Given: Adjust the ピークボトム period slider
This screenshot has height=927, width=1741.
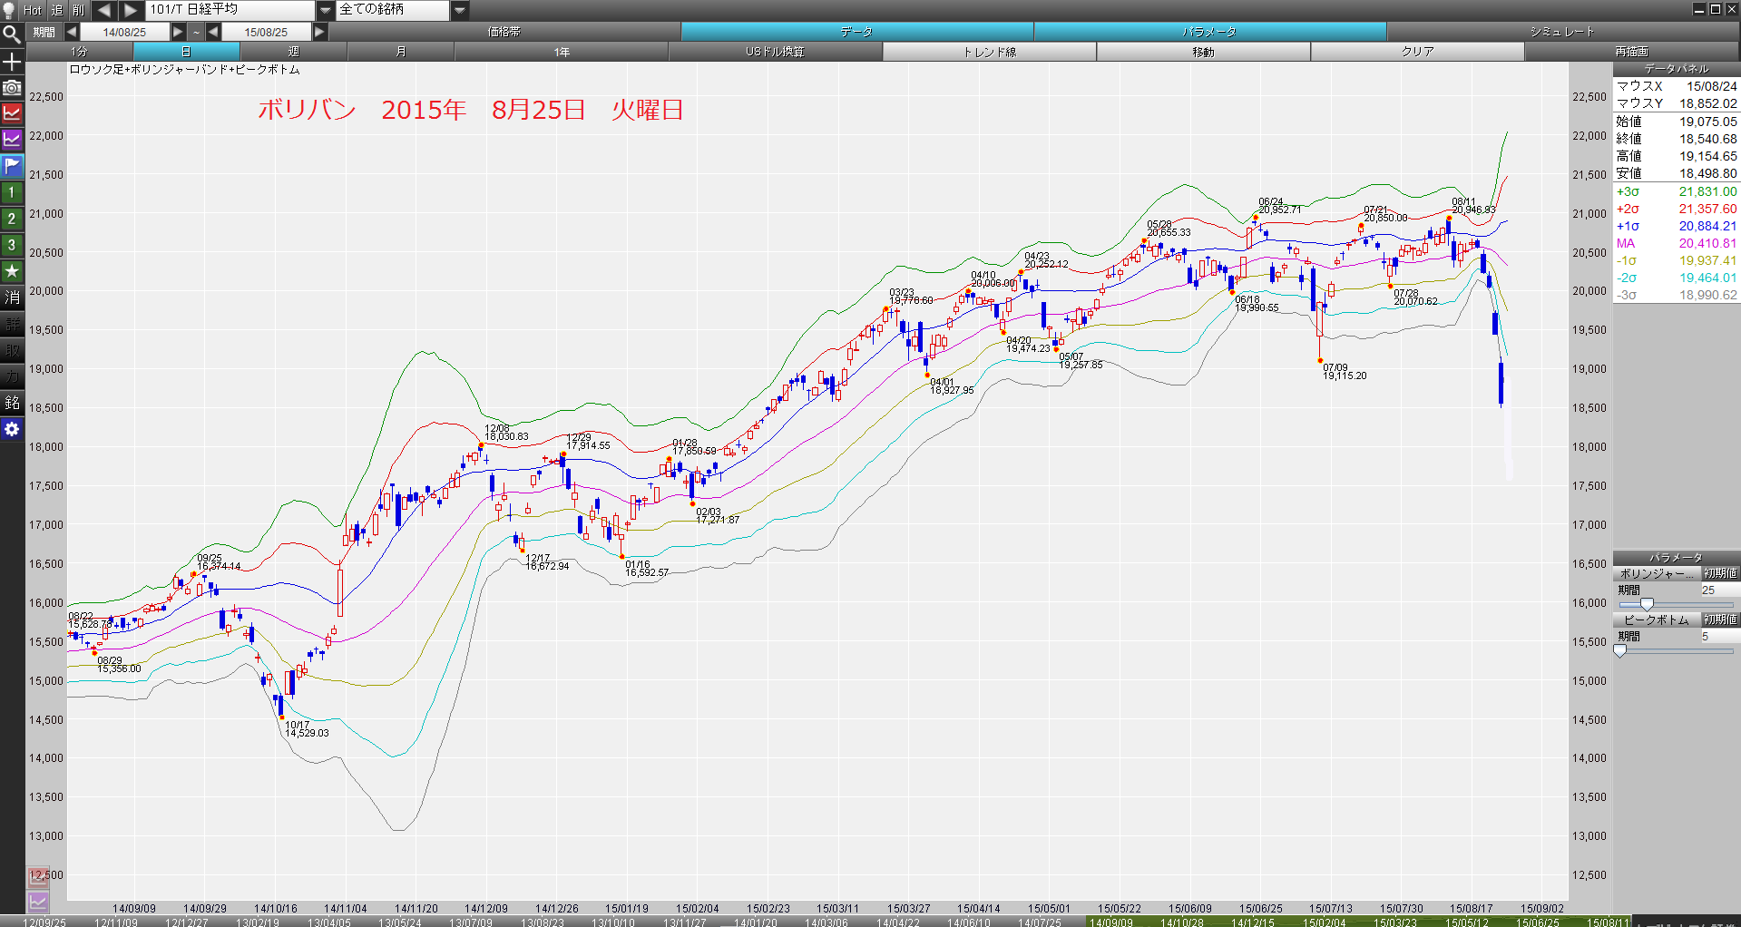Looking at the screenshot, I should [1620, 650].
